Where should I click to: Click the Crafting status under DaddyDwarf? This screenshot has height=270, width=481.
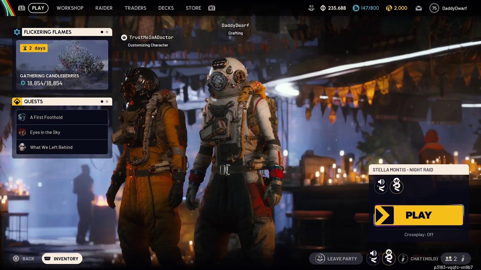pyautogui.click(x=236, y=33)
